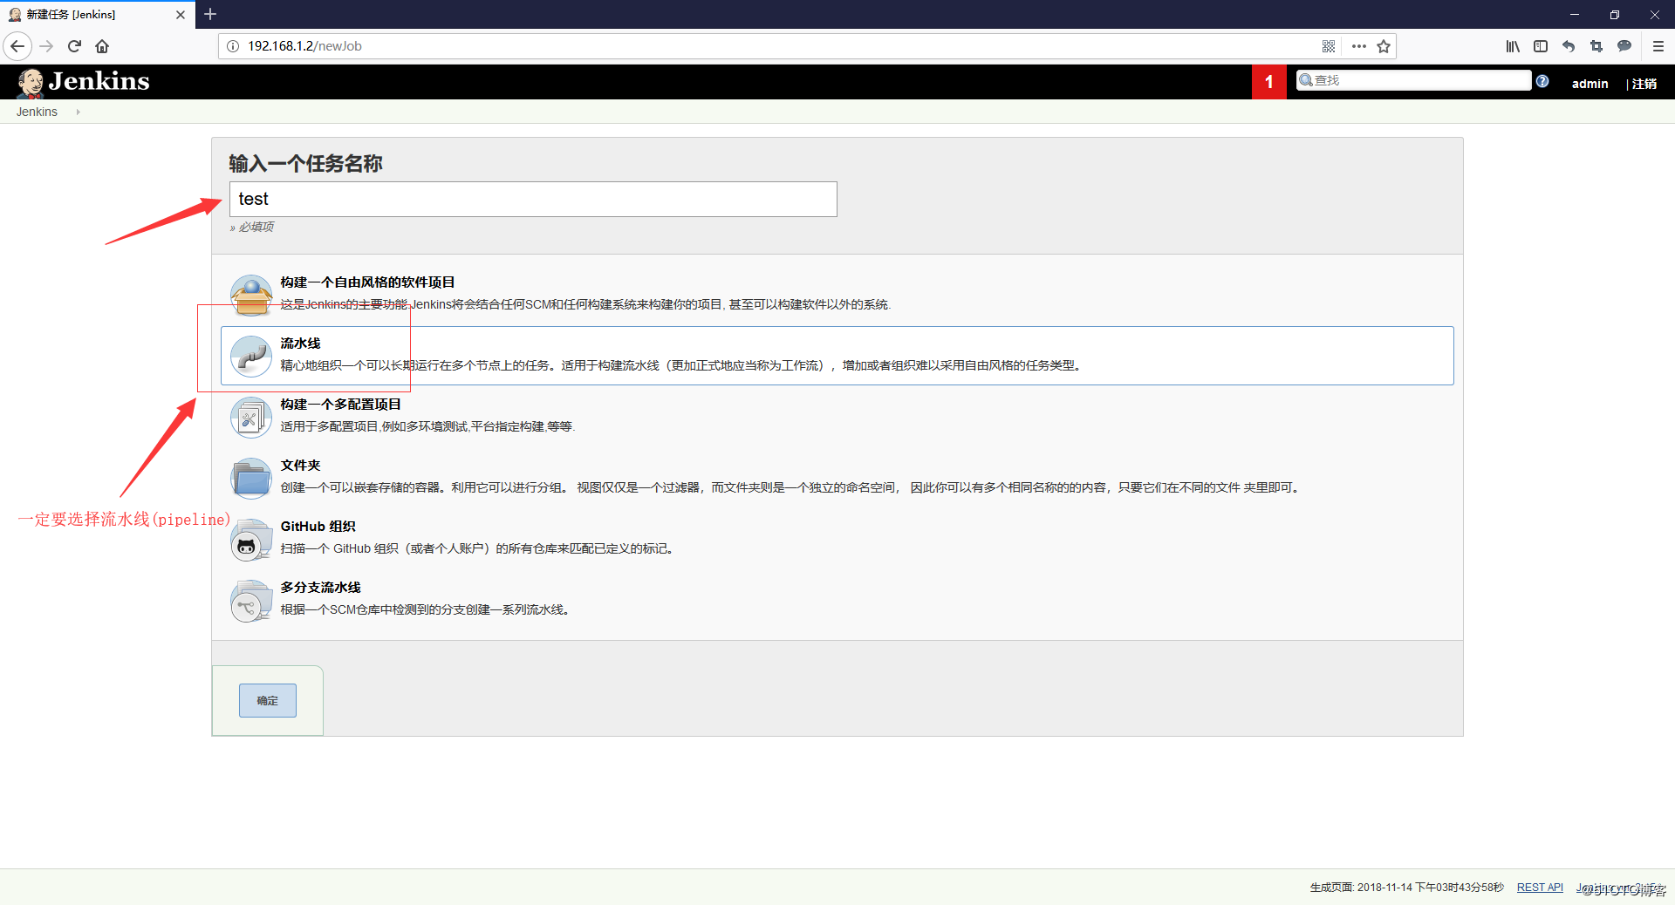Select the 流水线 pipeline job type

click(x=300, y=343)
